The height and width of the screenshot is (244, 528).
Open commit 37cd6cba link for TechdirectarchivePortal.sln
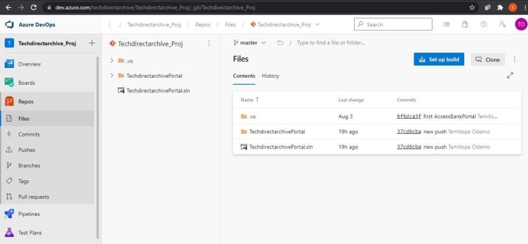[x=409, y=147]
